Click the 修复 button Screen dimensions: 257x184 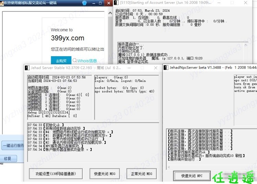coord(8,159)
